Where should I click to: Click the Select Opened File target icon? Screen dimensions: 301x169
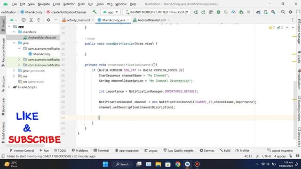coord(24,20)
